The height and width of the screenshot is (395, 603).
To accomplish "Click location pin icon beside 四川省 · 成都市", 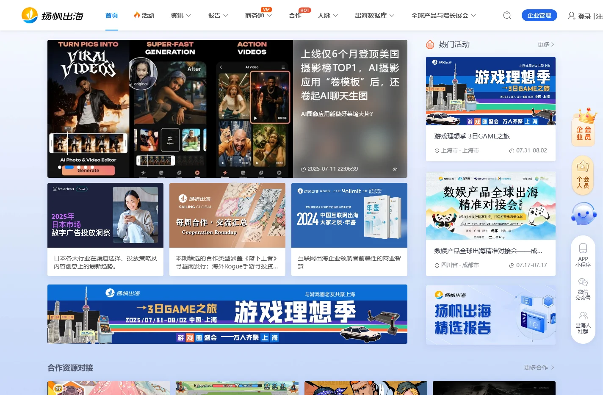I will click(x=437, y=265).
